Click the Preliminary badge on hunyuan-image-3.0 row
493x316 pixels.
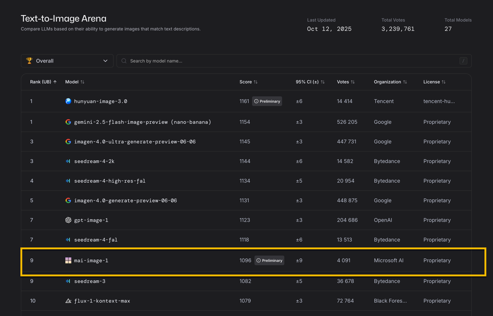(267, 101)
